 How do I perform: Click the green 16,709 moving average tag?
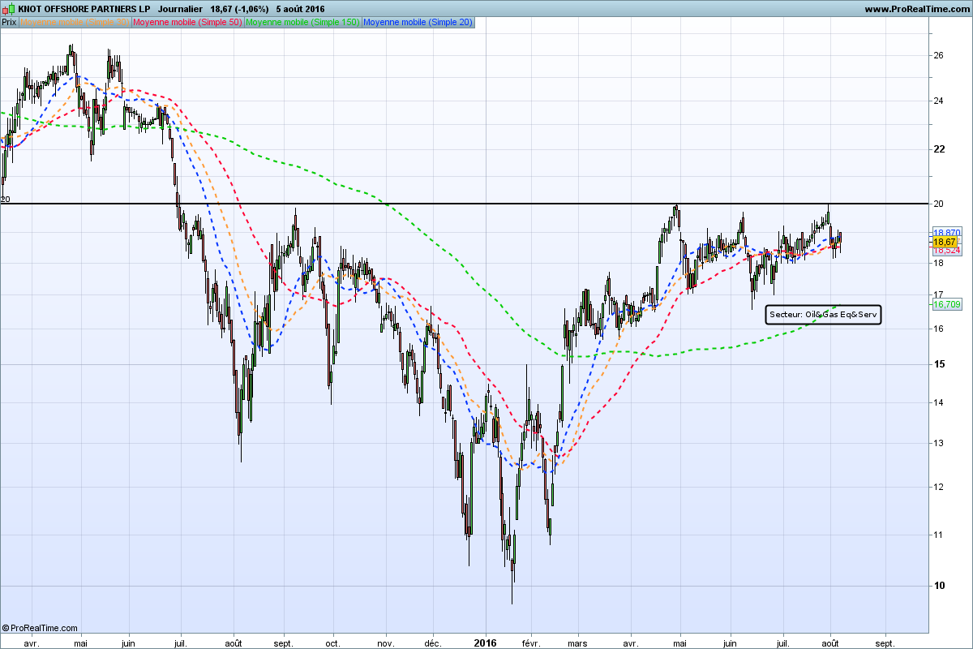point(946,304)
